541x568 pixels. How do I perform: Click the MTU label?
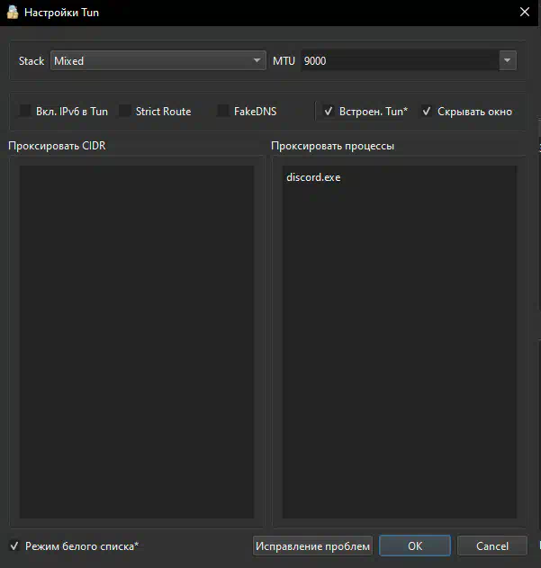(284, 61)
